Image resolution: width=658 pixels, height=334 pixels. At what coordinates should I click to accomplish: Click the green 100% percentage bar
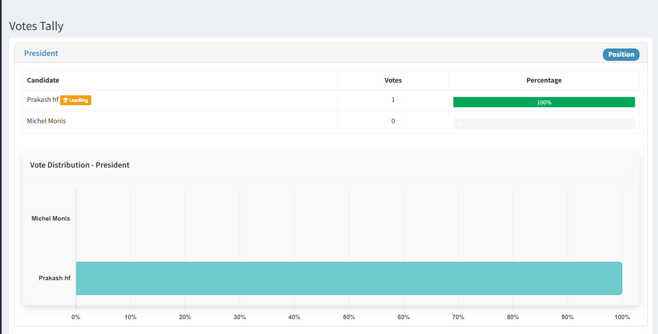(543, 102)
